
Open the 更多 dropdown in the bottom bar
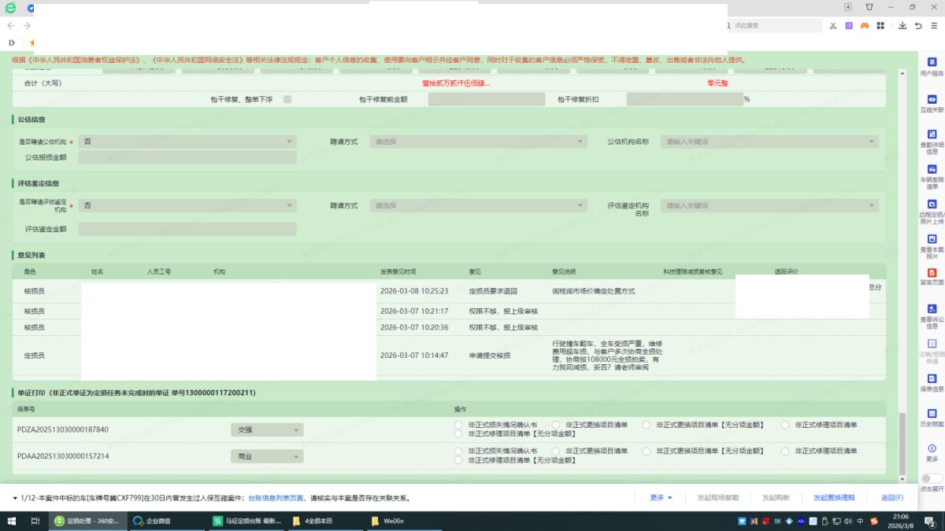(661, 498)
